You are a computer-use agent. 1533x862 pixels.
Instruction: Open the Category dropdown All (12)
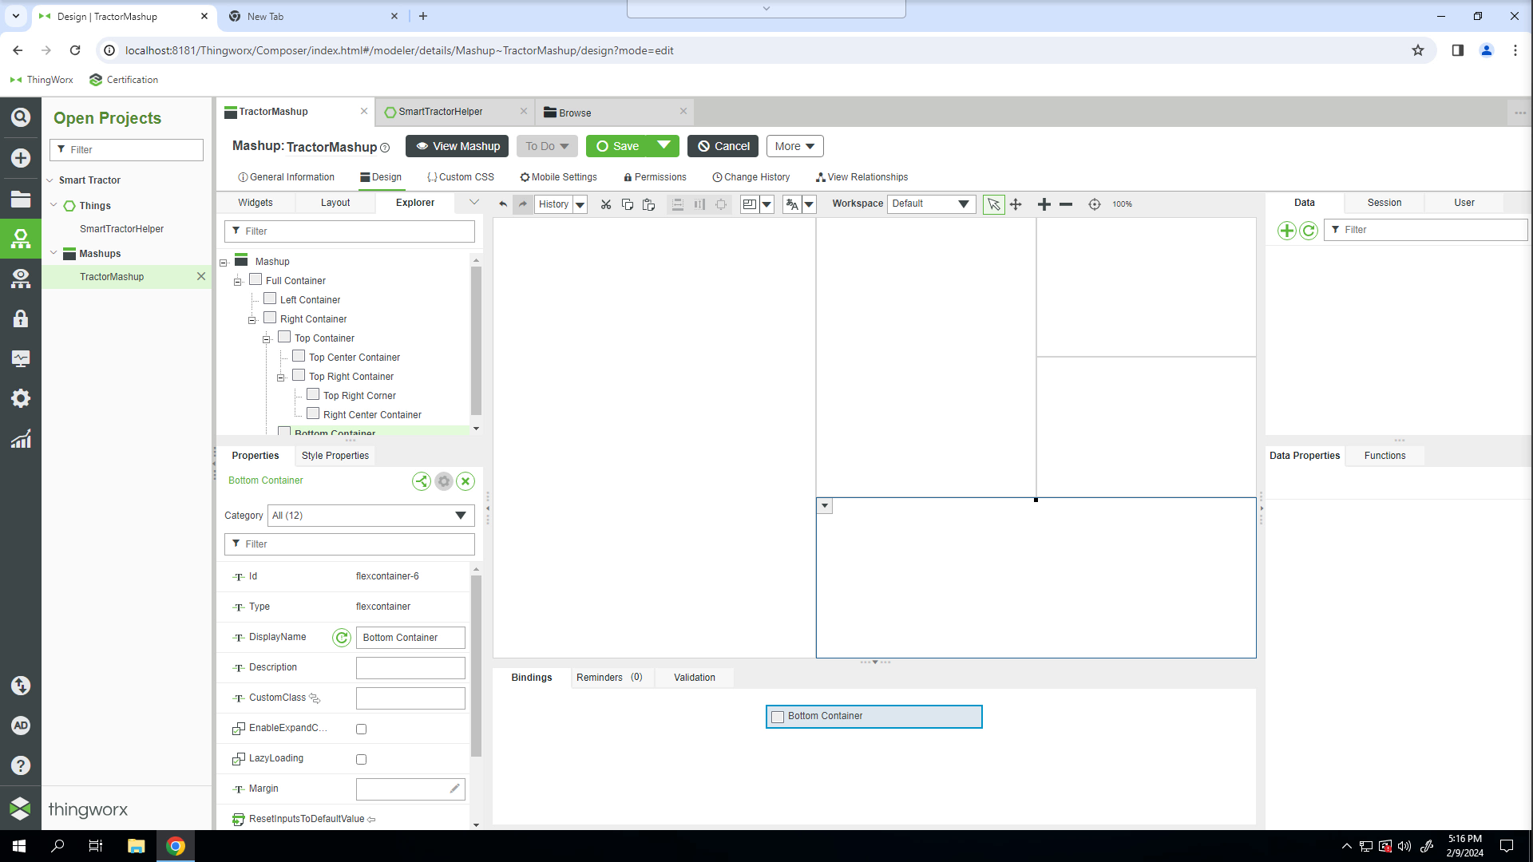coord(371,516)
